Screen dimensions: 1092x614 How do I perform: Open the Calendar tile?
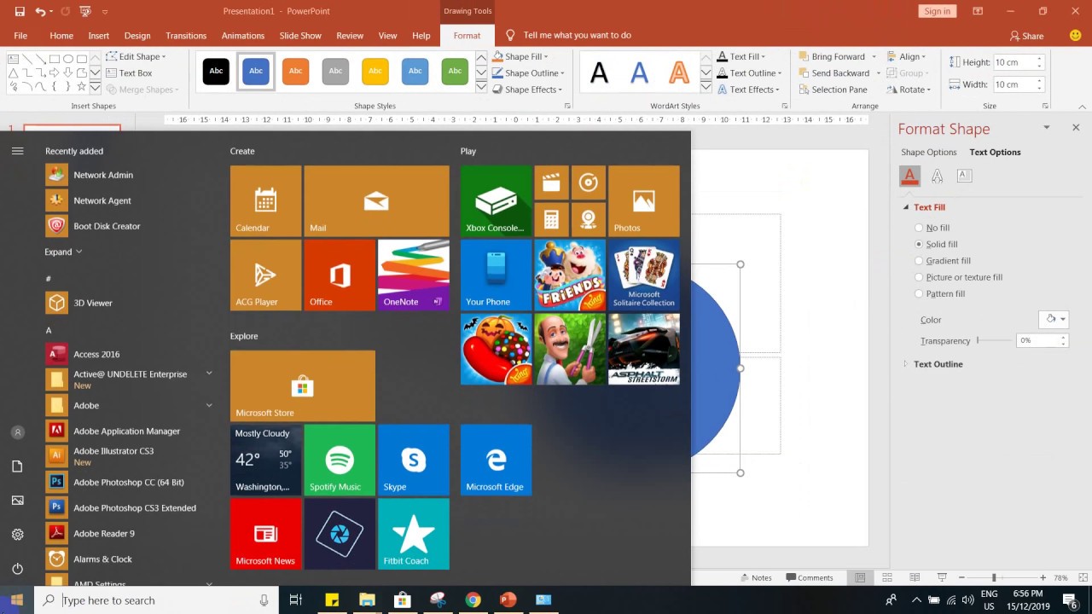(265, 201)
